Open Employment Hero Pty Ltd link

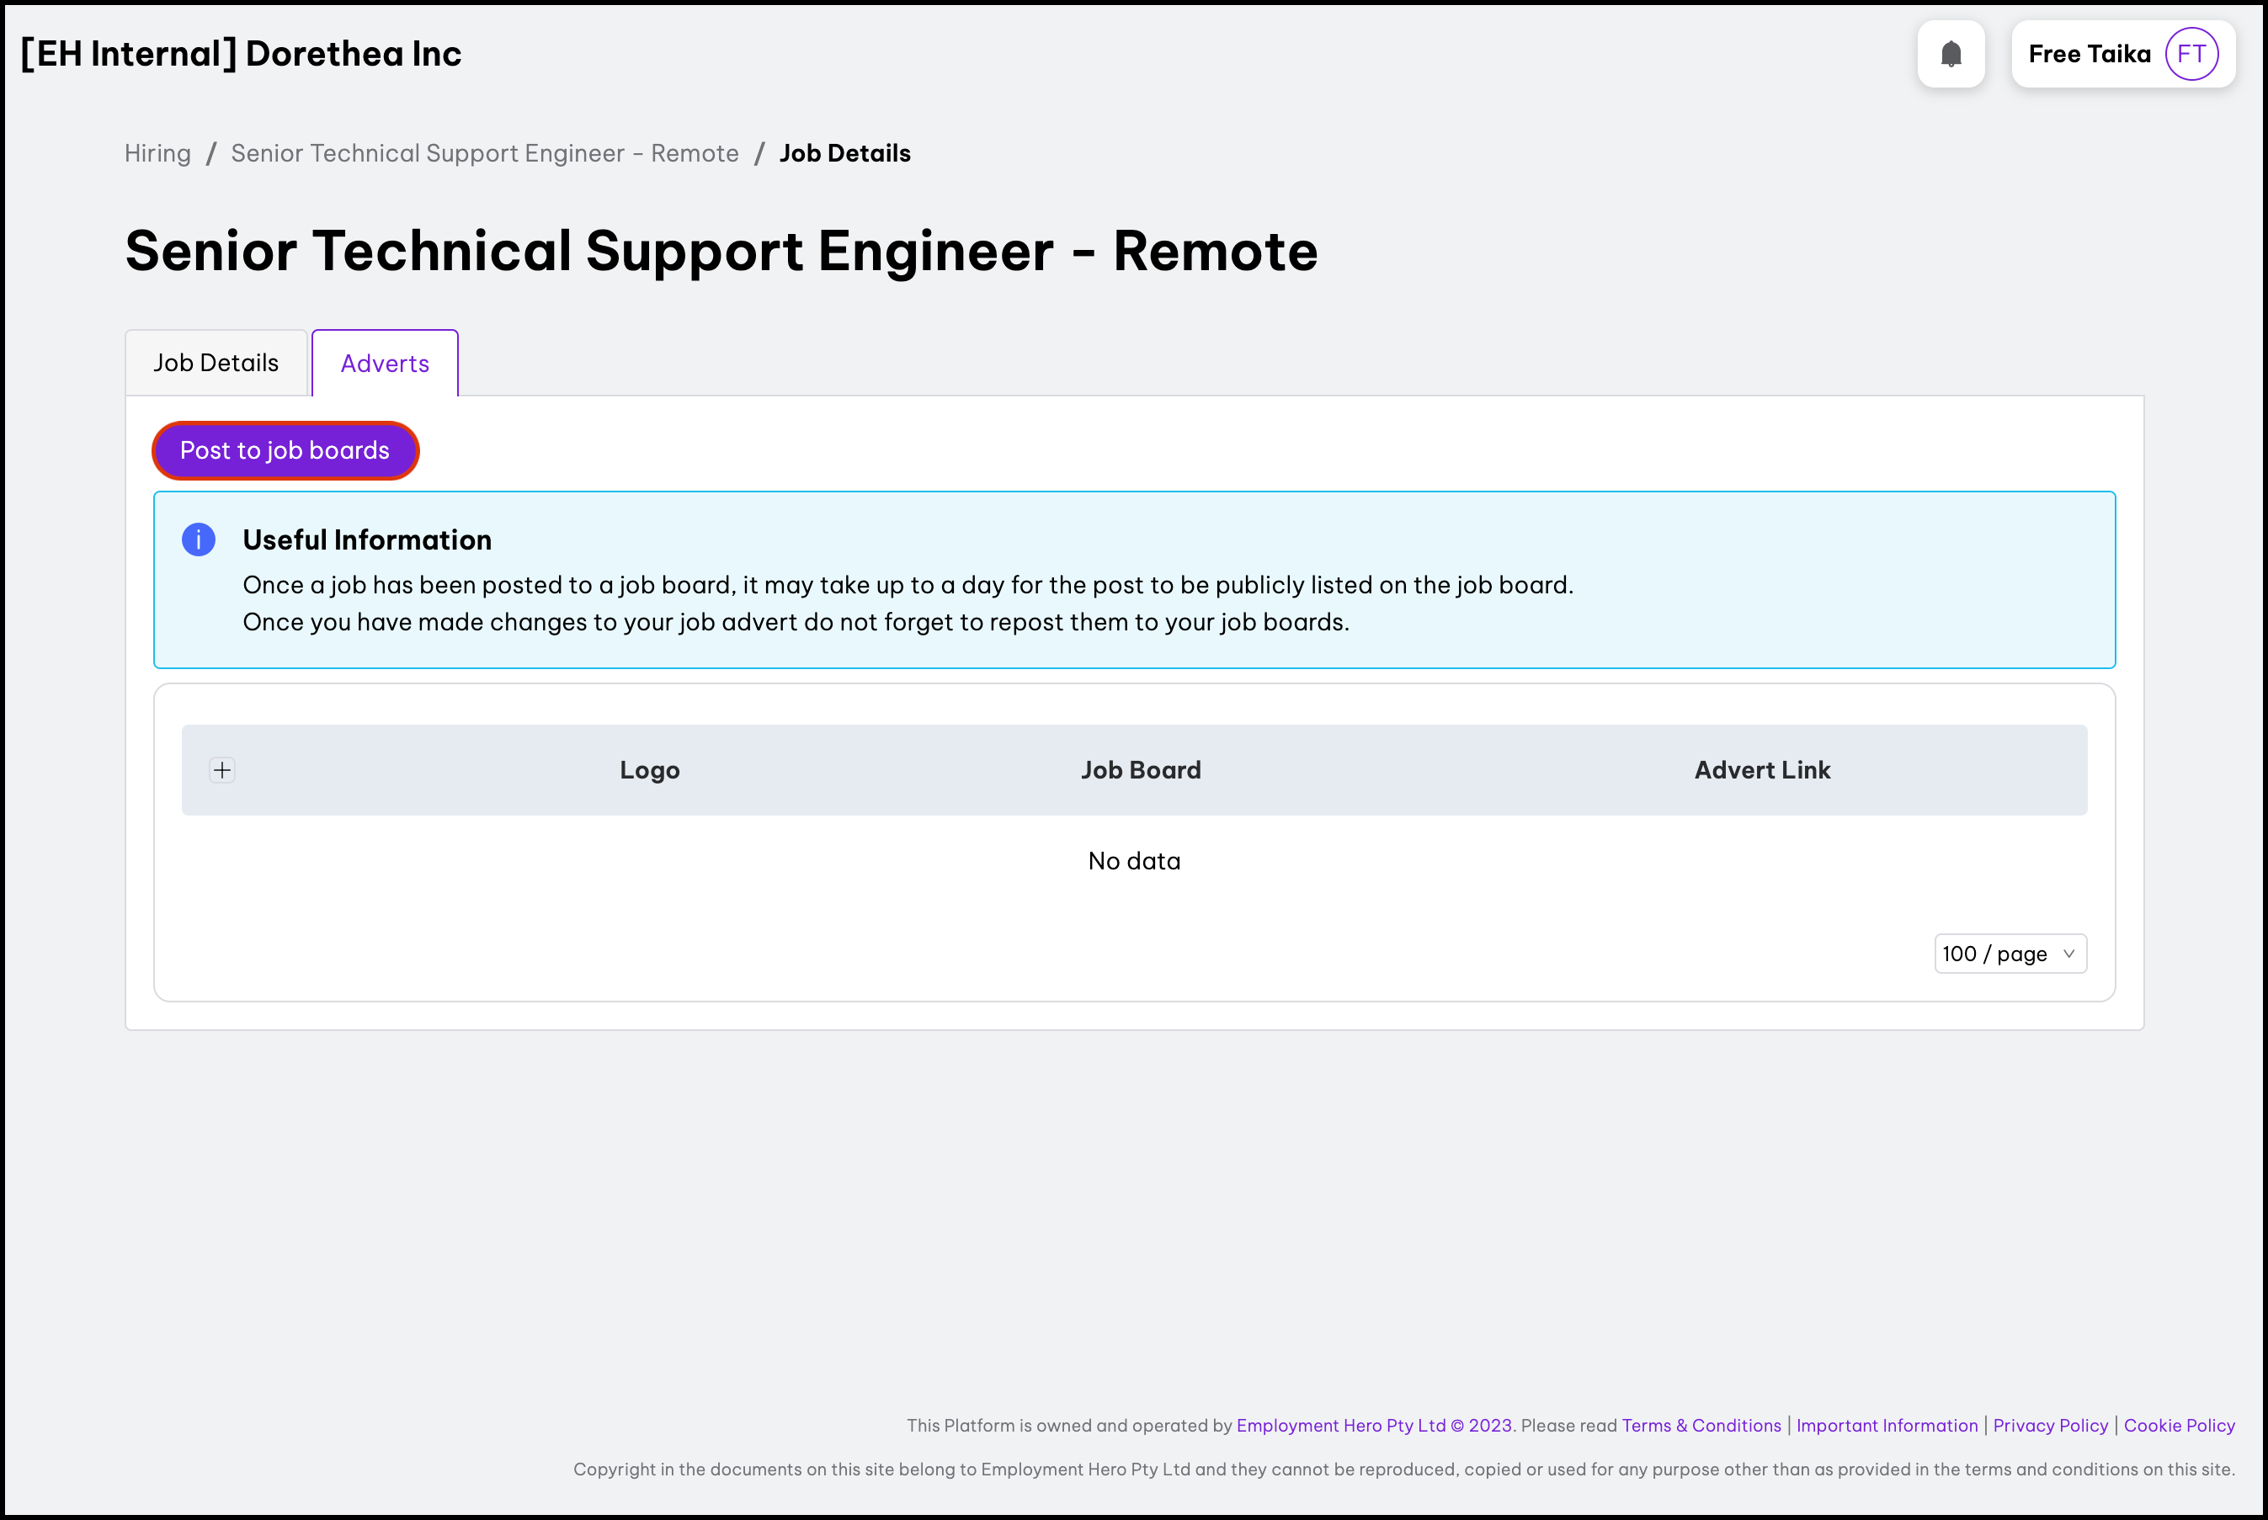1340,1425
